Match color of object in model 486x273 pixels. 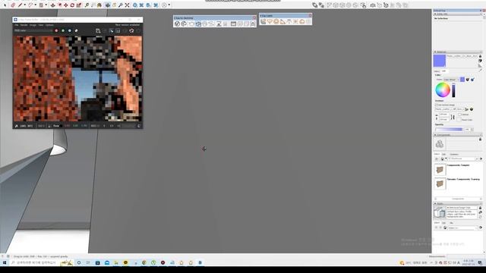(468, 80)
